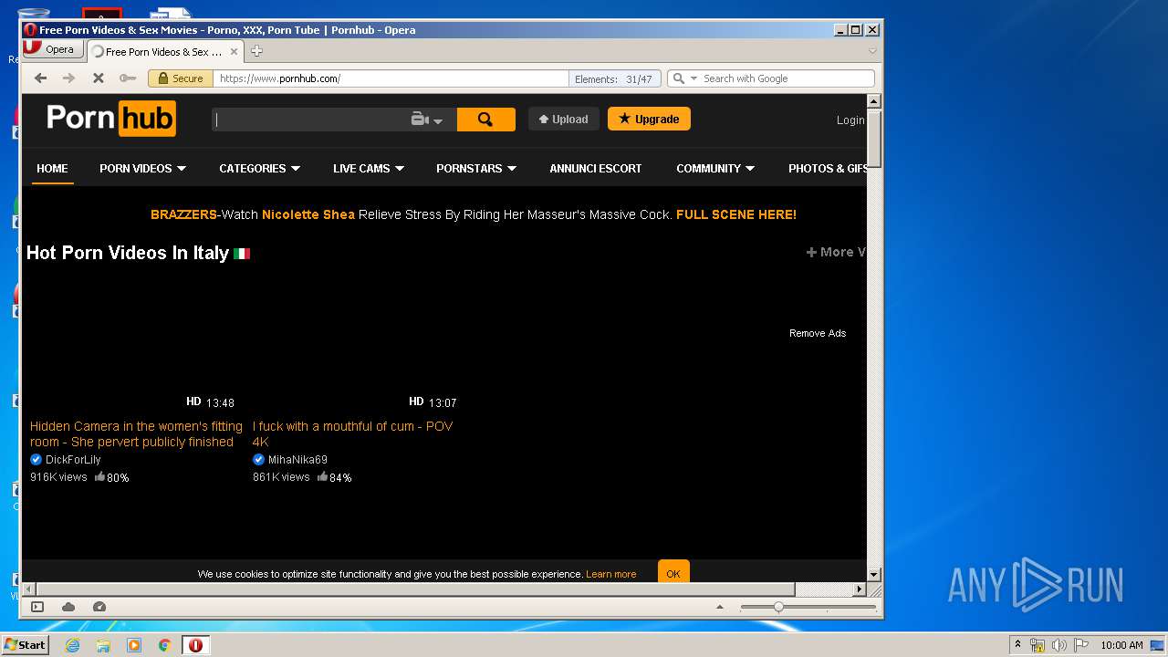This screenshot has height=657, width=1168.
Task: Click the 10:00 AM taskbar clock
Action: [x=1121, y=645]
